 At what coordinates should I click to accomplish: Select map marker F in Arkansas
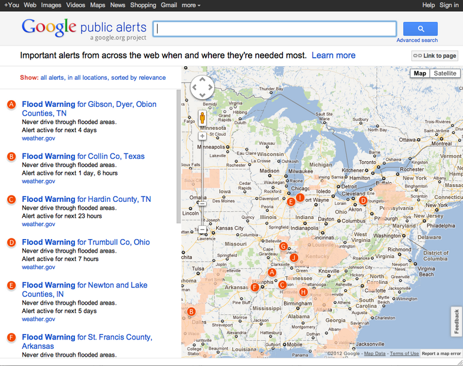[255, 287]
